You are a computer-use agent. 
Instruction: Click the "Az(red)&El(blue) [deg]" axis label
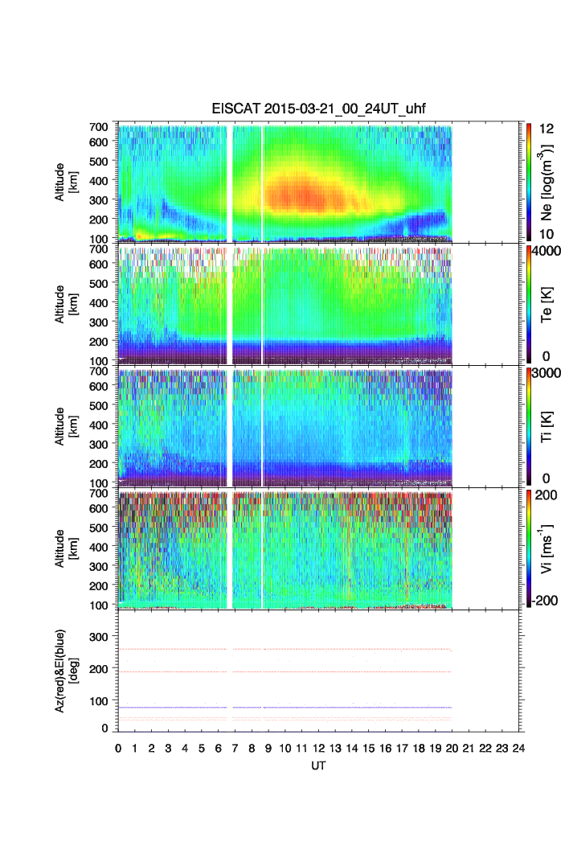66,671
